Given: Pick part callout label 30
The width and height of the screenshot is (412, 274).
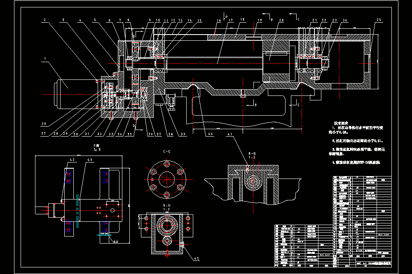Looking at the screenshot, I should click(76, 134).
